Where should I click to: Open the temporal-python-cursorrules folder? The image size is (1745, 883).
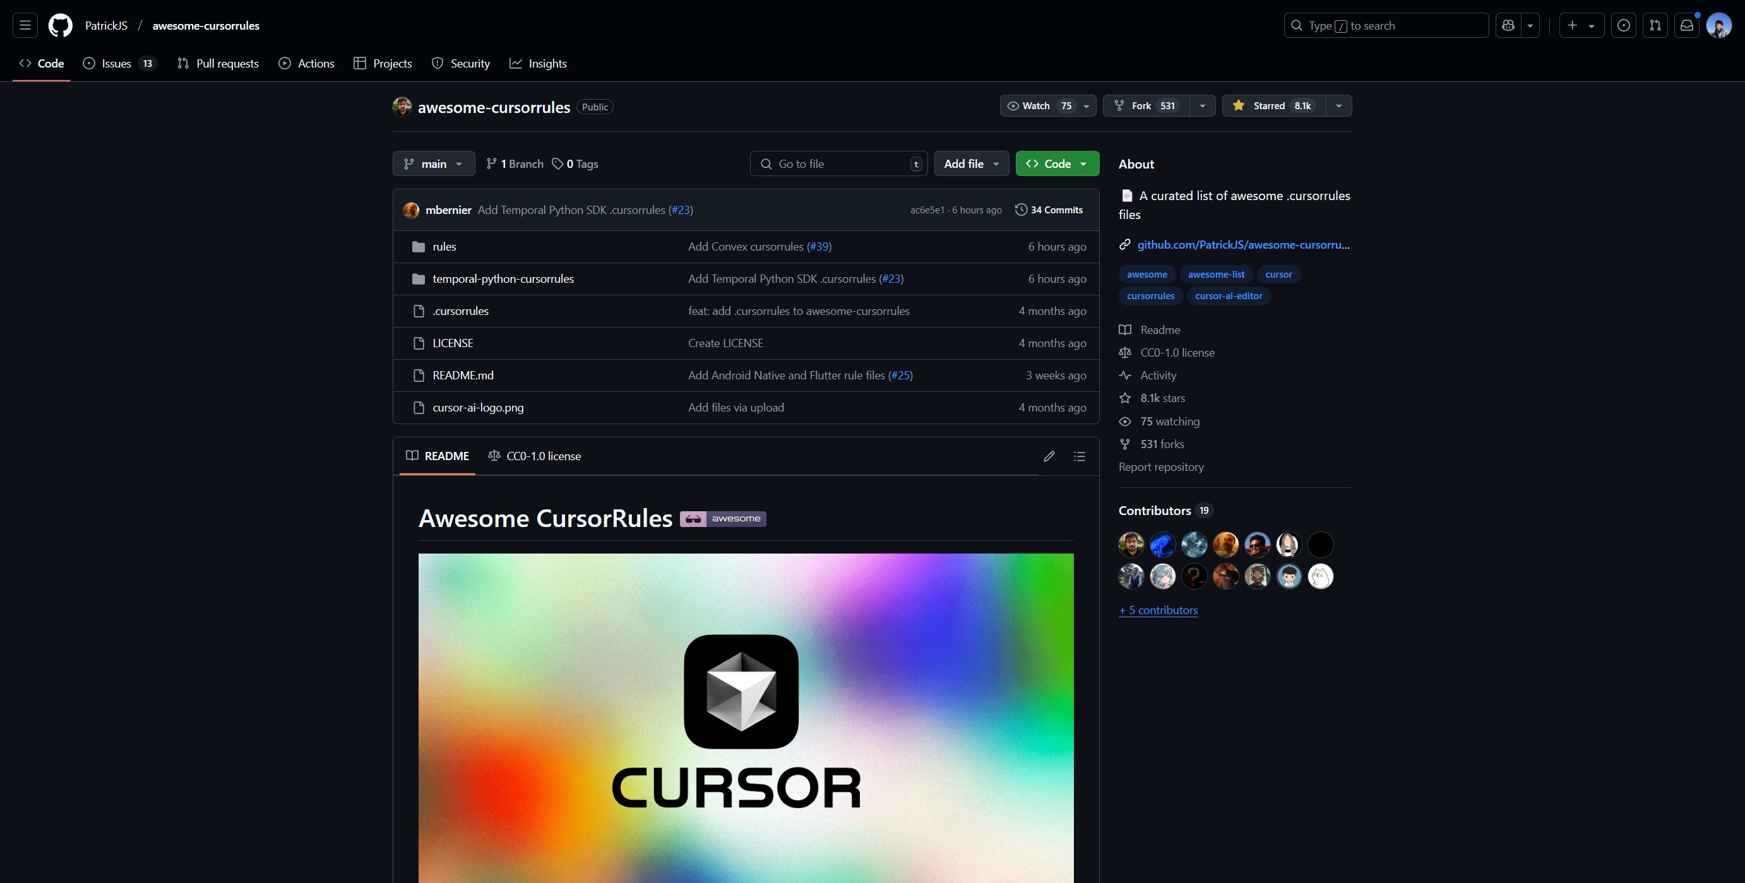[x=503, y=279]
